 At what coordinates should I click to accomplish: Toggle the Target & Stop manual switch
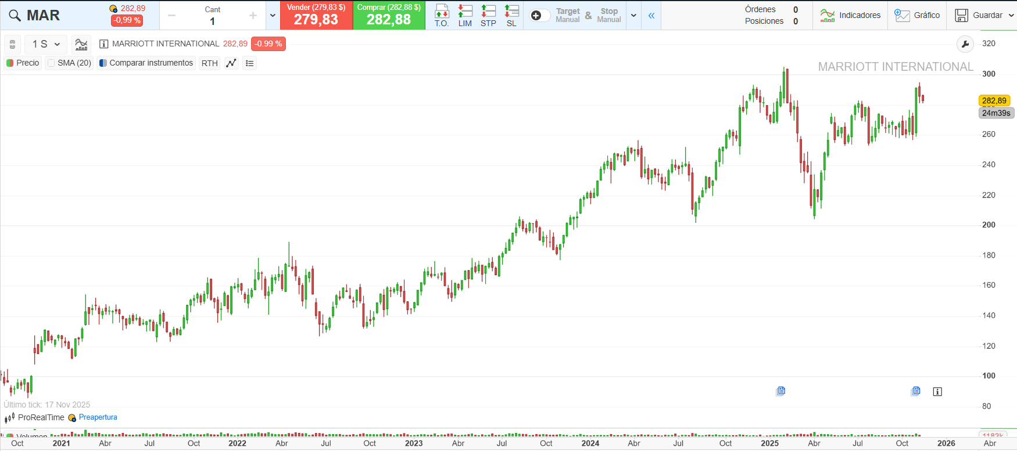coord(540,16)
